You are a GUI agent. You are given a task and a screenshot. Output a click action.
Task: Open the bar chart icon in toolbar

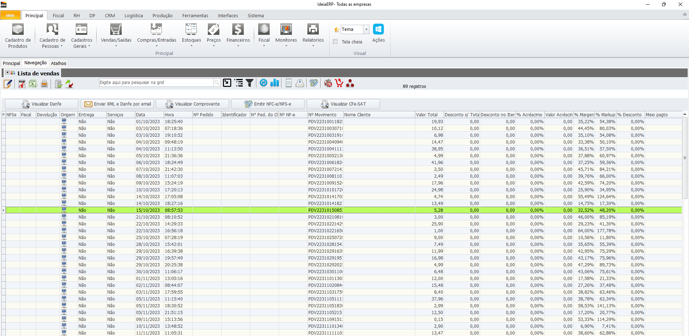[275, 83]
